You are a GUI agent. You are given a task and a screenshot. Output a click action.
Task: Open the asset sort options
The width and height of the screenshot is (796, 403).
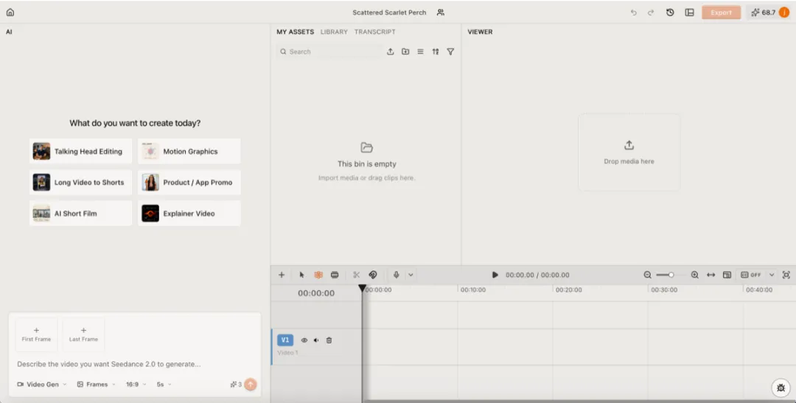[x=436, y=52]
